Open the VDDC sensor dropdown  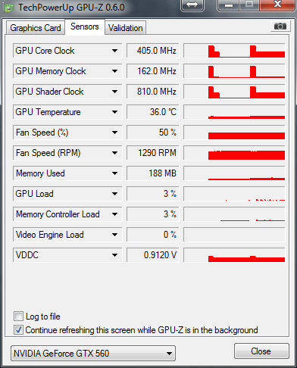click(114, 255)
